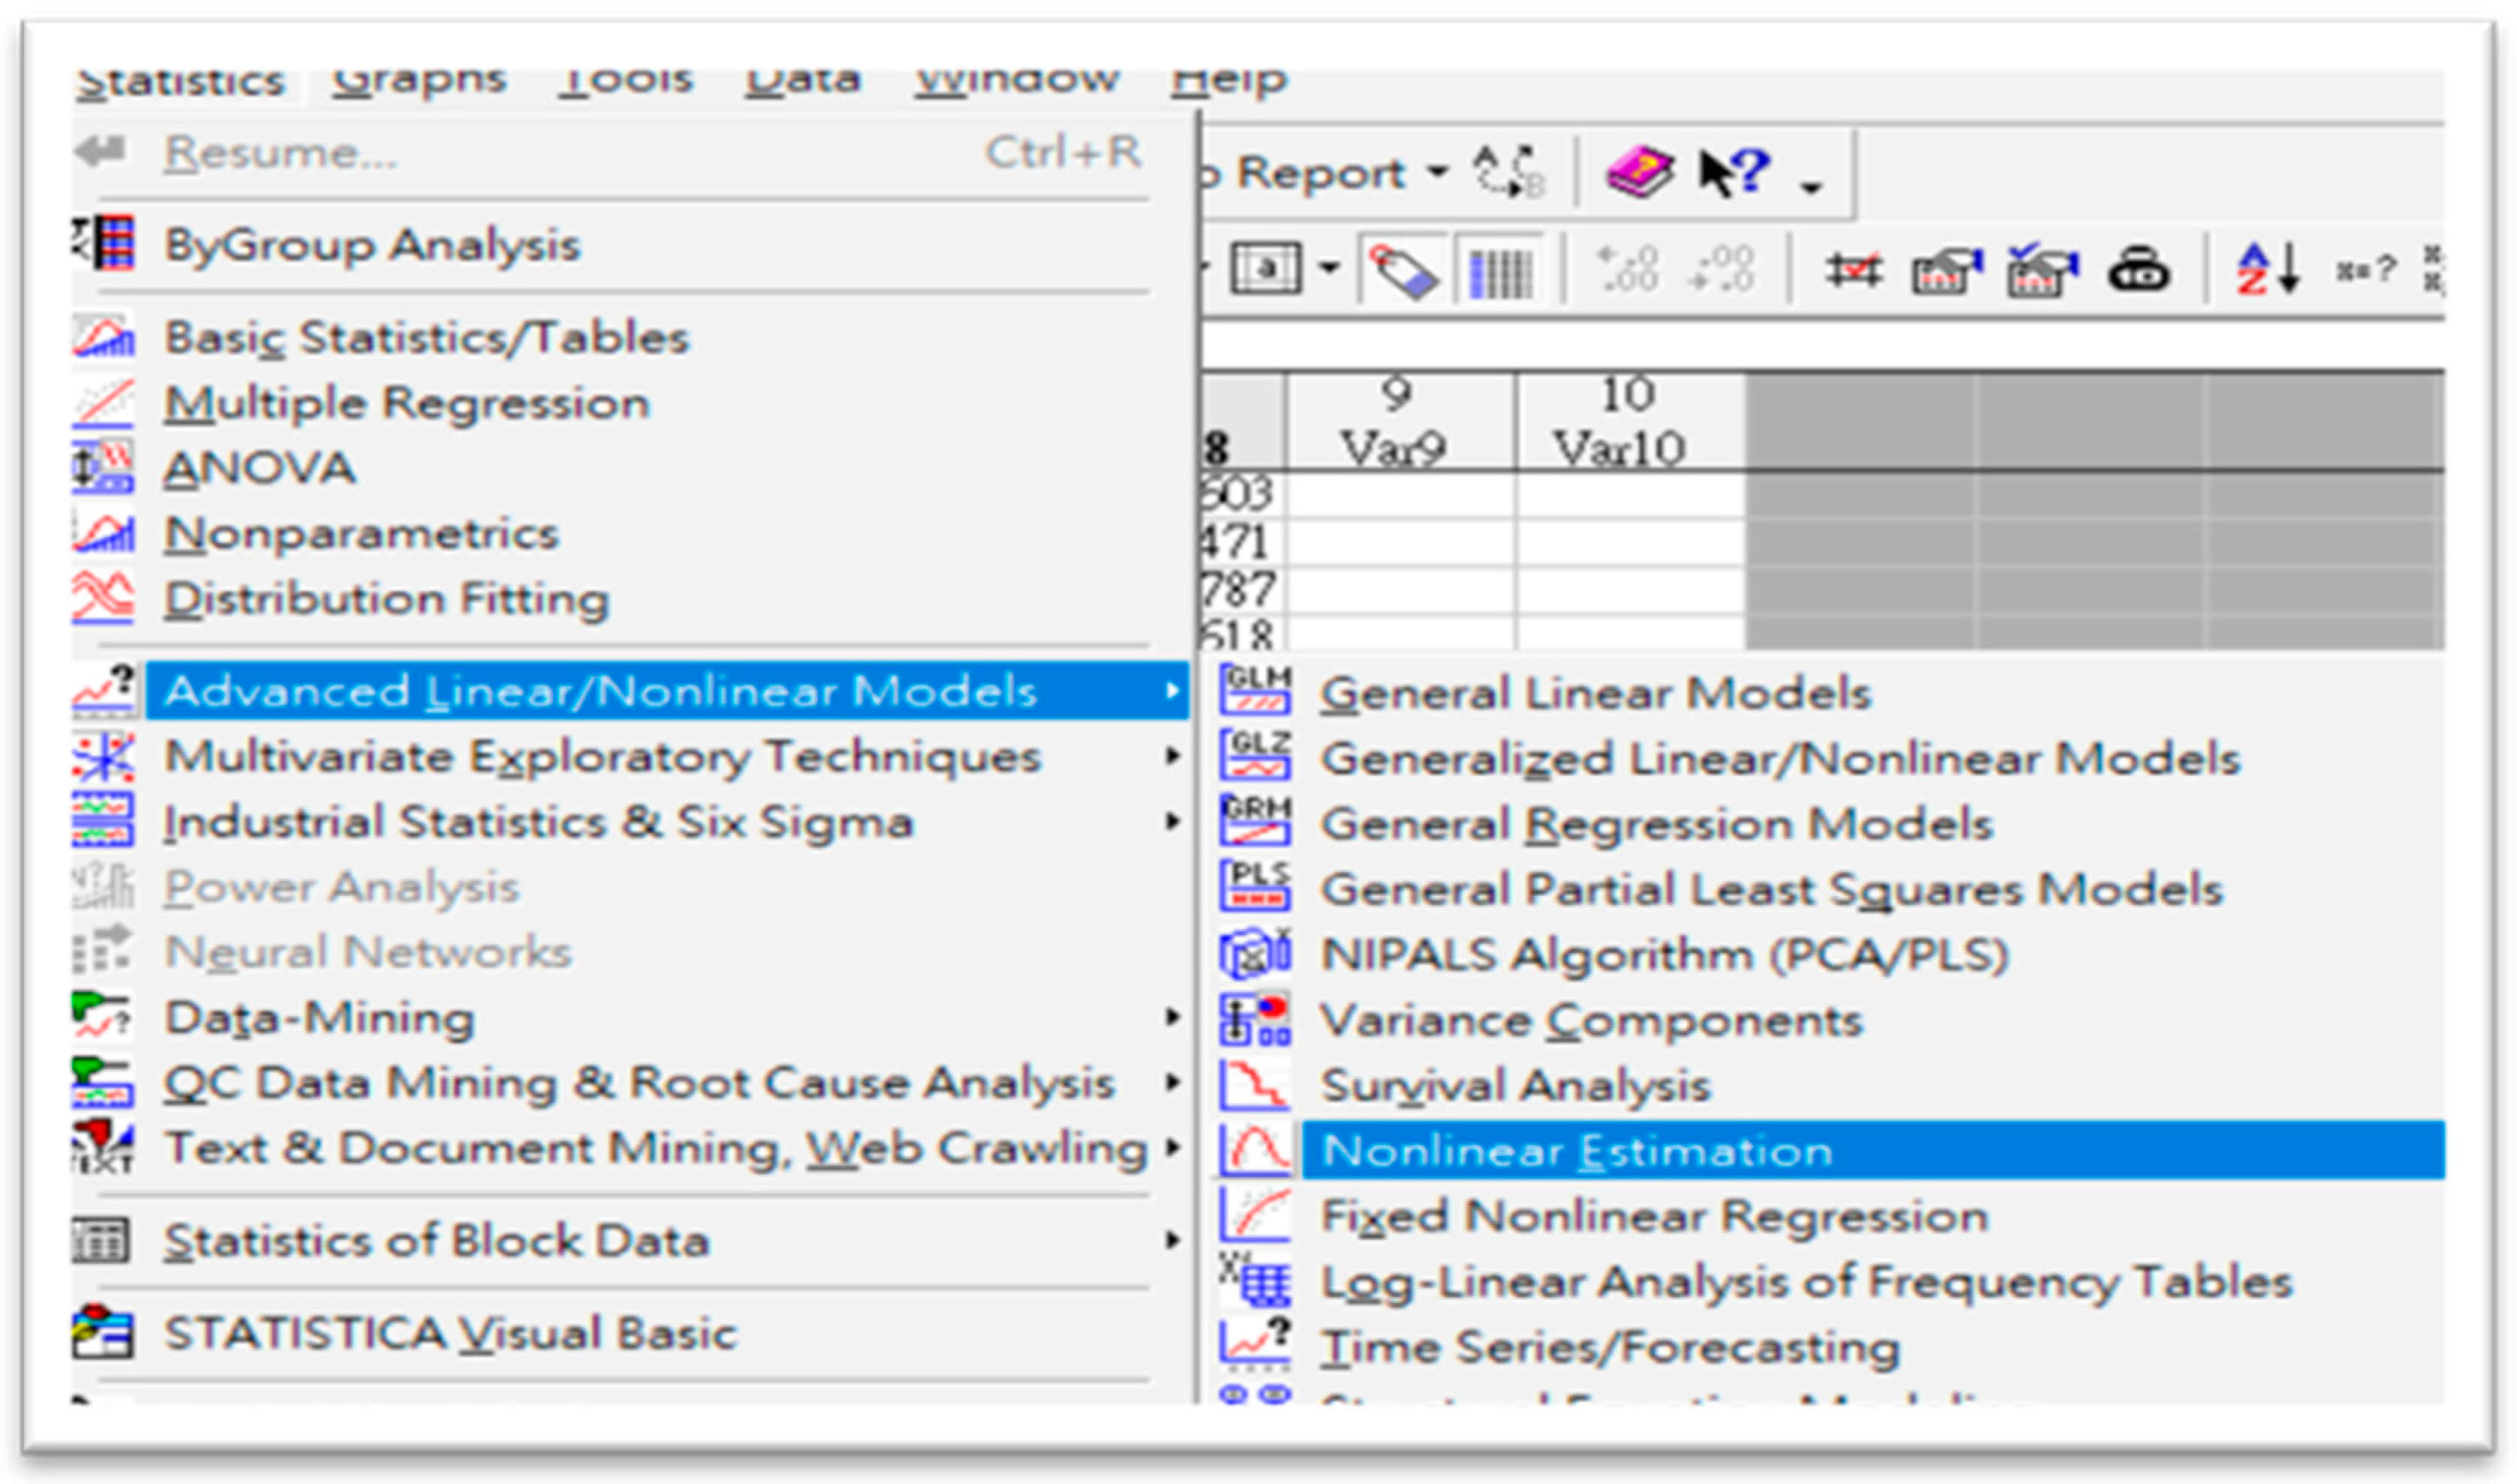Viewport: 2517px width, 1484px height.
Task: Click the Industrial Statistics icon
Action: (x=103, y=820)
